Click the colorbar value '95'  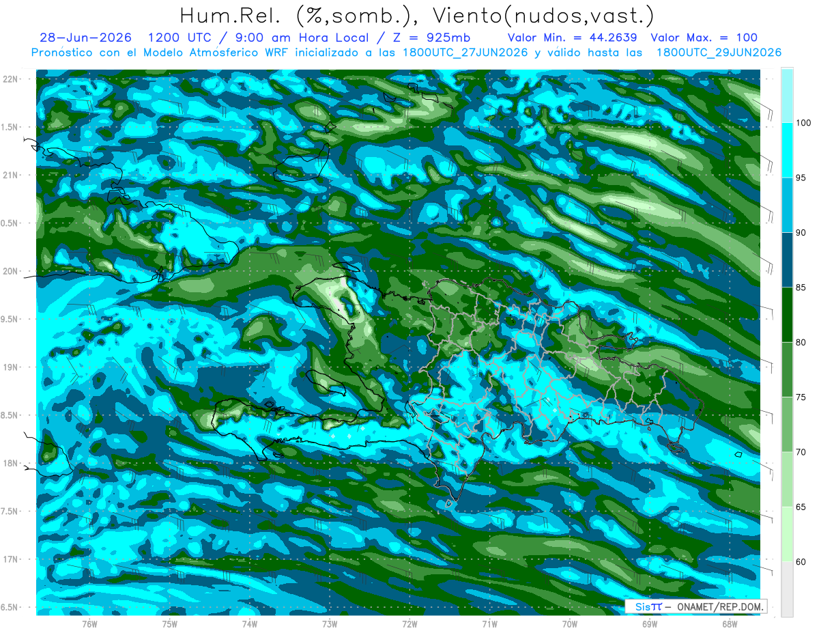[x=802, y=178]
